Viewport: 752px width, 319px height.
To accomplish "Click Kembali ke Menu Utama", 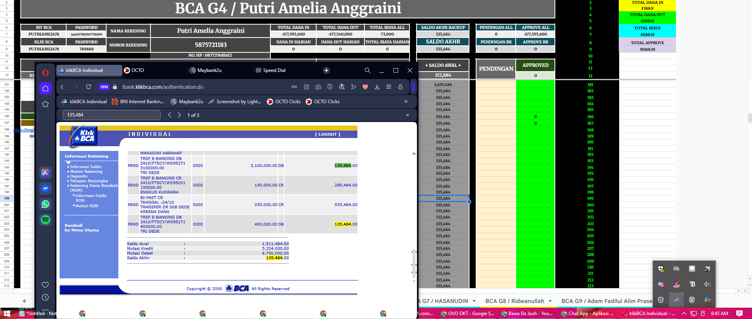I will coord(82,228).
